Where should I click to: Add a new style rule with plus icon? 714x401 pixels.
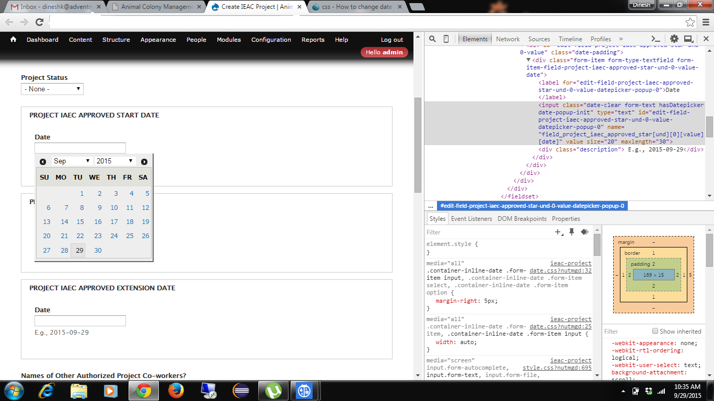[559, 232]
